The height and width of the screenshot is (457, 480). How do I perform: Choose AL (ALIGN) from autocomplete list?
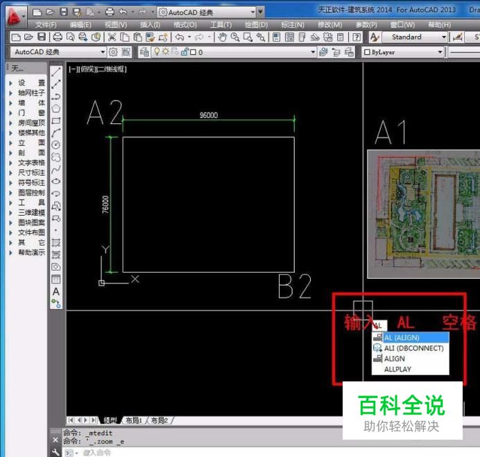pyautogui.click(x=411, y=338)
